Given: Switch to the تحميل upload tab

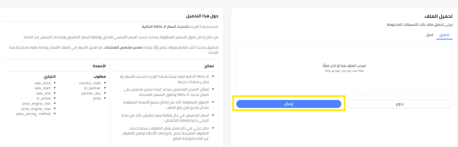Looking at the screenshot, I should [x=444, y=35].
